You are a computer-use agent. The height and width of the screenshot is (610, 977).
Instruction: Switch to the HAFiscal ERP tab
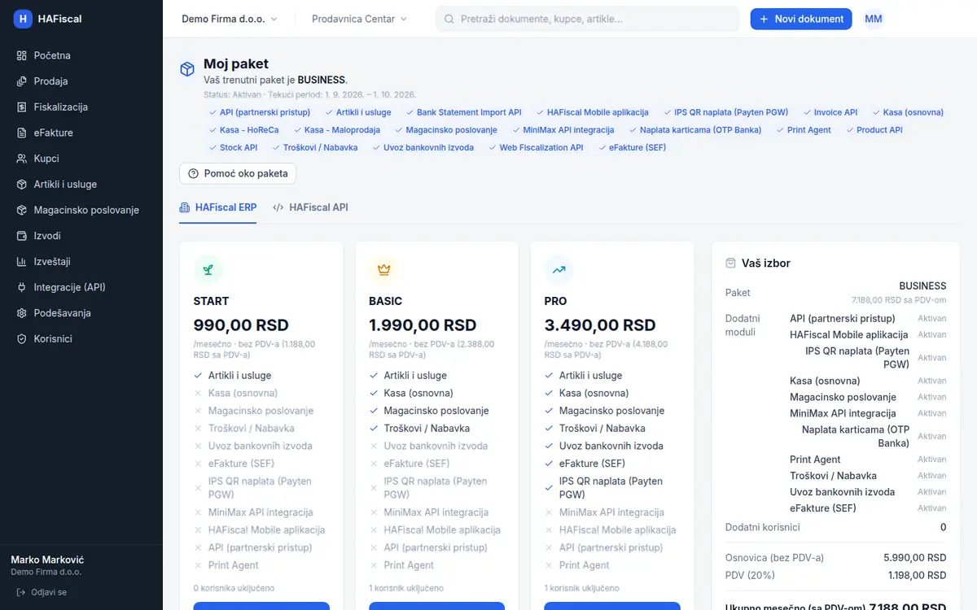tap(218, 207)
